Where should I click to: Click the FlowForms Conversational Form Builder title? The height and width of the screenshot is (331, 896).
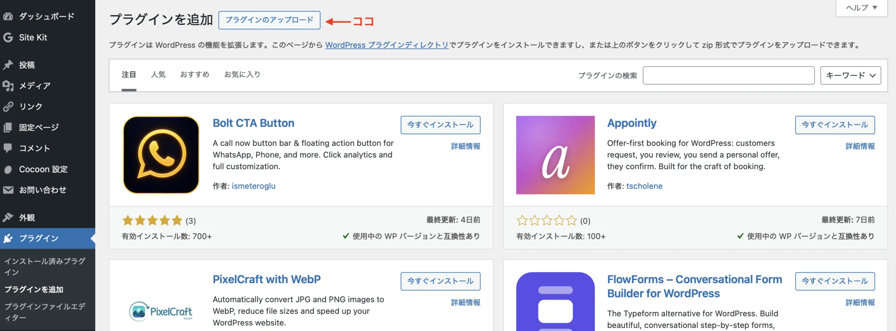pyautogui.click(x=694, y=286)
